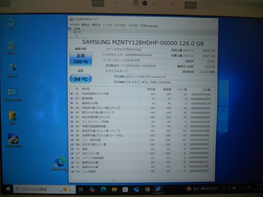The height and width of the screenshot is (197, 263).
Task: Click the host writes value 24871 GB
Action: (205, 56)
